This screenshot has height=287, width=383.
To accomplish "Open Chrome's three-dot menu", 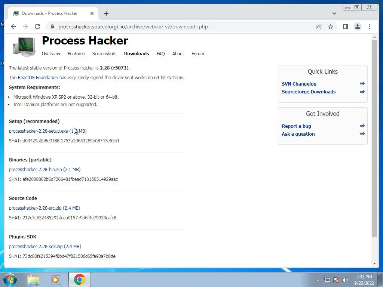I will click(370, 27).
